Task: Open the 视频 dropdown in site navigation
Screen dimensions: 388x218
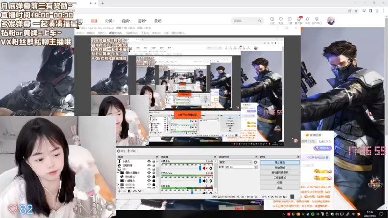Action: (x=126, y=21)
